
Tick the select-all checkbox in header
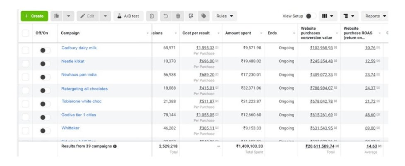coord(26,33)
